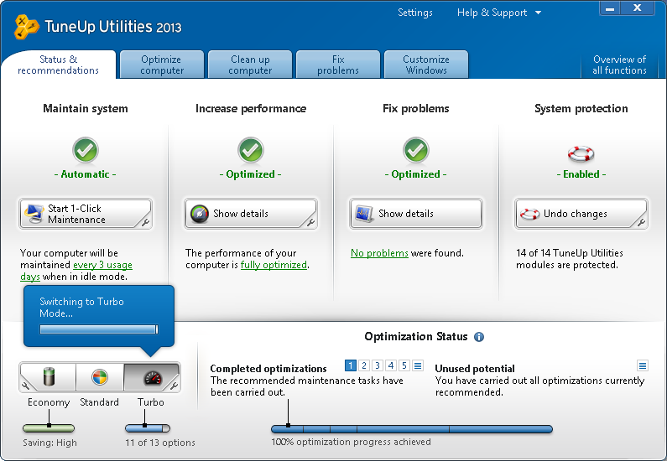Go to optimization page 4
The width and height of the screenshot is (667, 461).
391,365
